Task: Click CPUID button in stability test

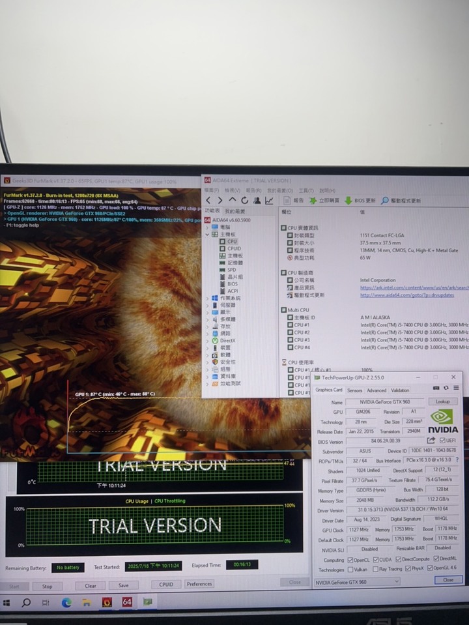Action: [166, 585]
